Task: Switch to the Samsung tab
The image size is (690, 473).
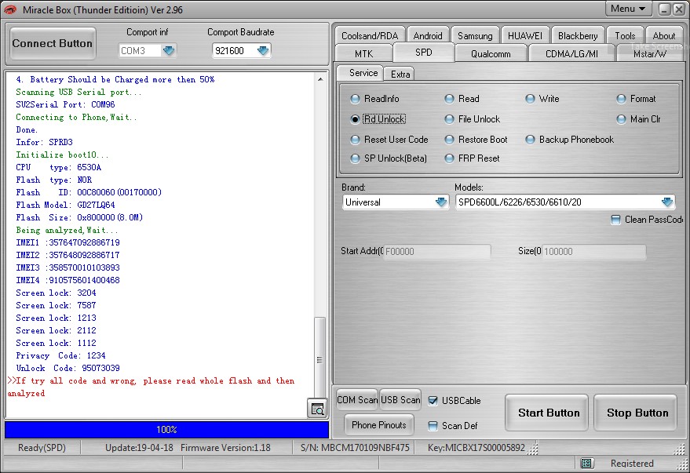Action: click(475, 35)
